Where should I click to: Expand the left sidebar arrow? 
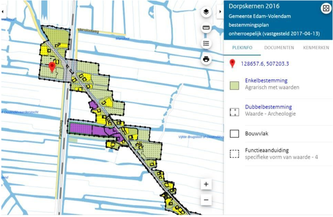pyautogui.click(x=4, y=12)
